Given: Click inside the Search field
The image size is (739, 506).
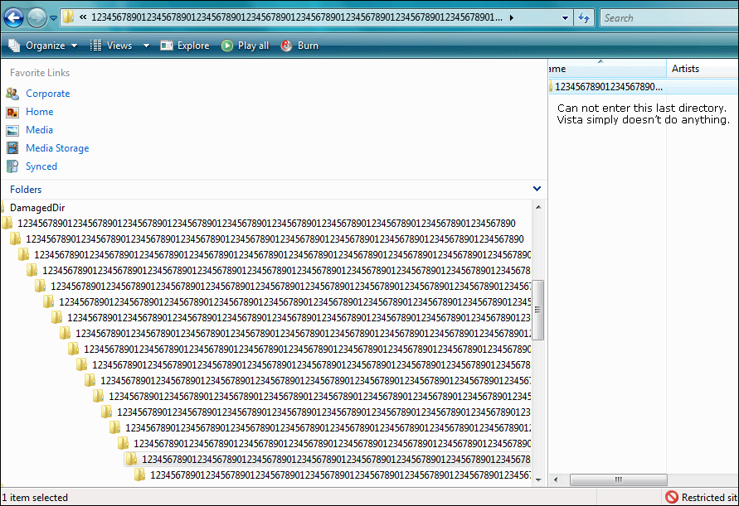Looking at the screenshot, I should tap(669, 18).
